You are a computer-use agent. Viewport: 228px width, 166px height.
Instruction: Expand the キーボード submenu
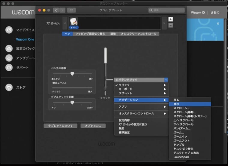(141, 89)
